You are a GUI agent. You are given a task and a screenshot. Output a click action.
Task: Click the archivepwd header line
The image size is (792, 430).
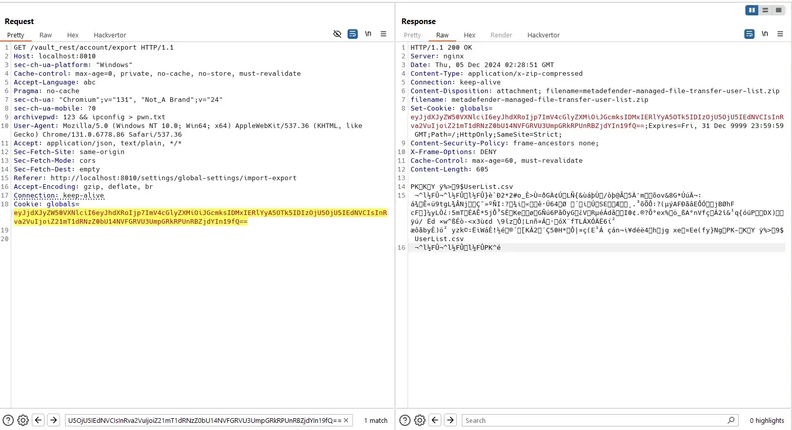pos(90,117)
